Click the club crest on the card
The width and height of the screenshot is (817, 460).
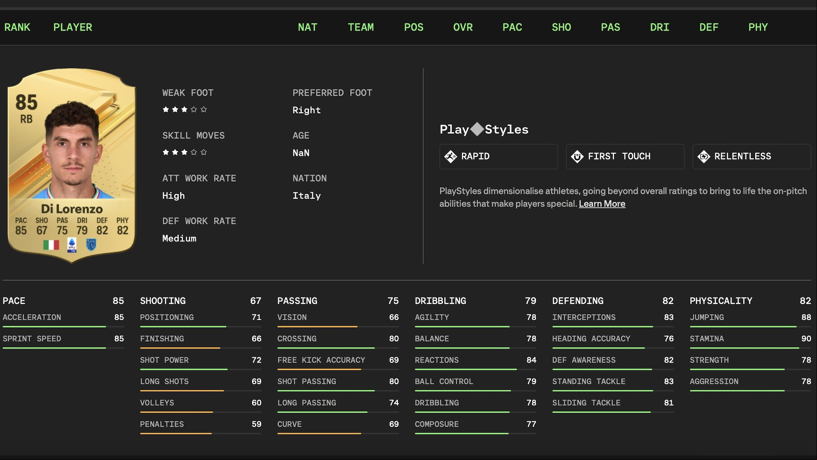tap(91, 245)
